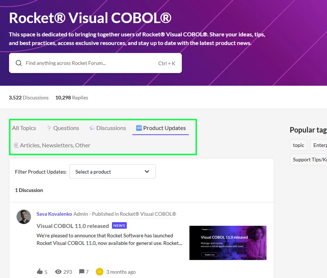
Task: Click the Ctrl + K shortcut hint
Action: tap(167, 63)
